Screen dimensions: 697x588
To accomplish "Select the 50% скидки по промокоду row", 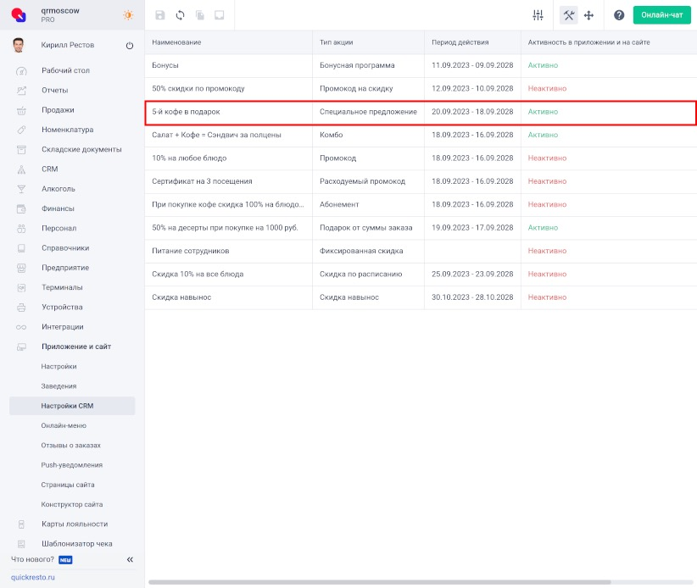I will coord(421,88).
